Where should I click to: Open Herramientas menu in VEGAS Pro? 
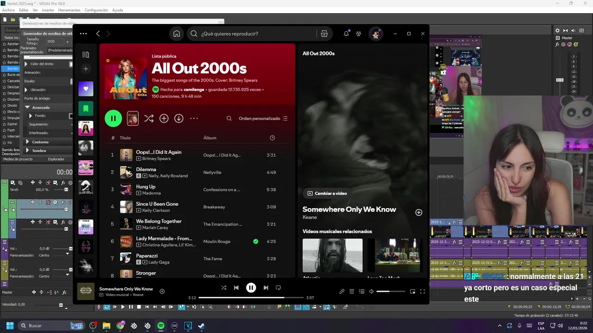69,10
